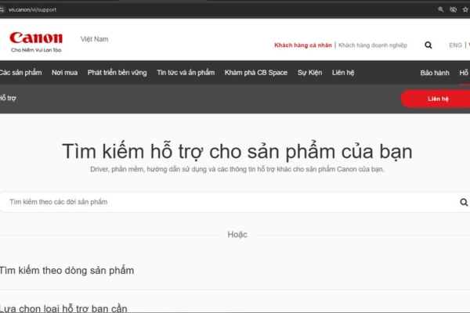The image size is (470, 313).
Task: Open site information icon beside URL
Action: [x=2, y=9]
